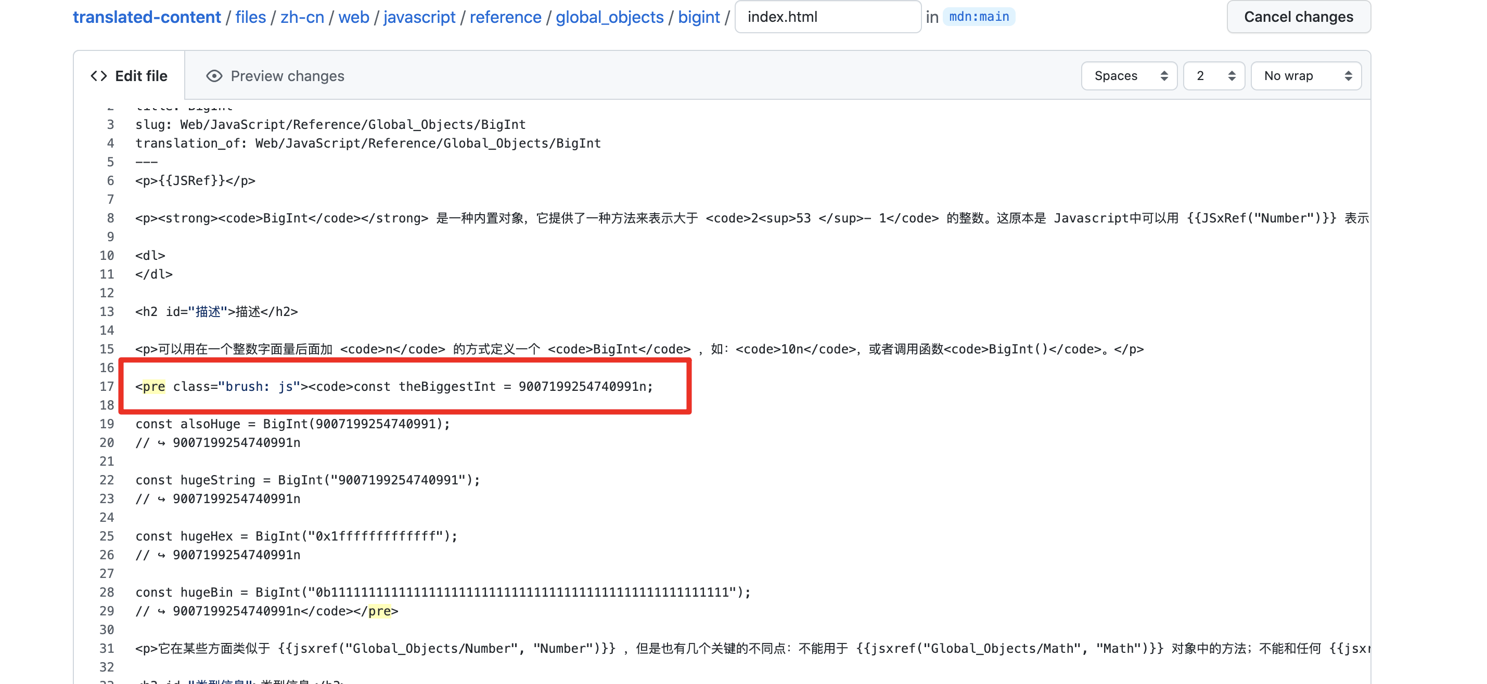Click the Edit file code icon

(99, 76)
